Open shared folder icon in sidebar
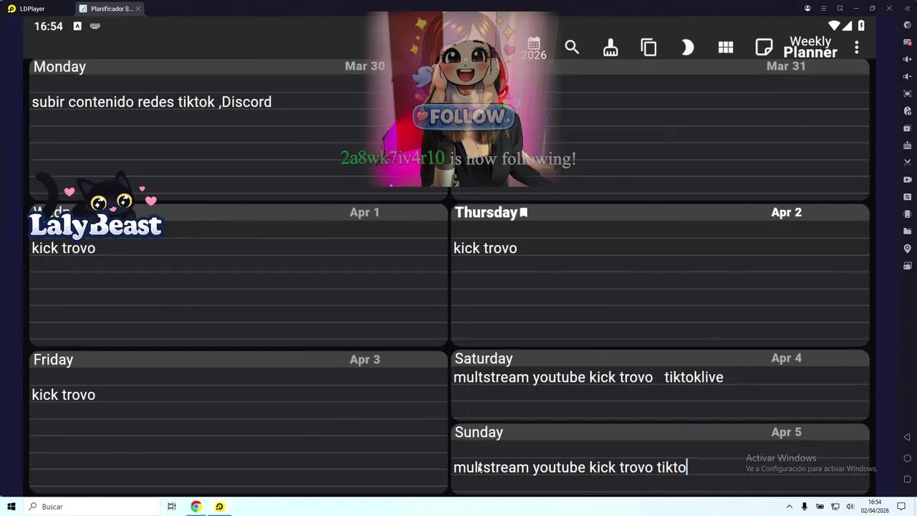 (908, 231)
